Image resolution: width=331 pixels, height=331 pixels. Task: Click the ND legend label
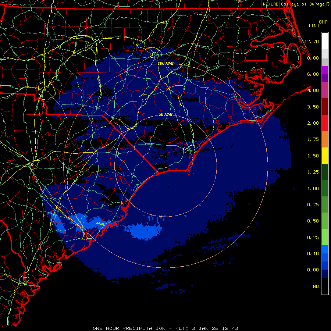(x=316, y=286)
